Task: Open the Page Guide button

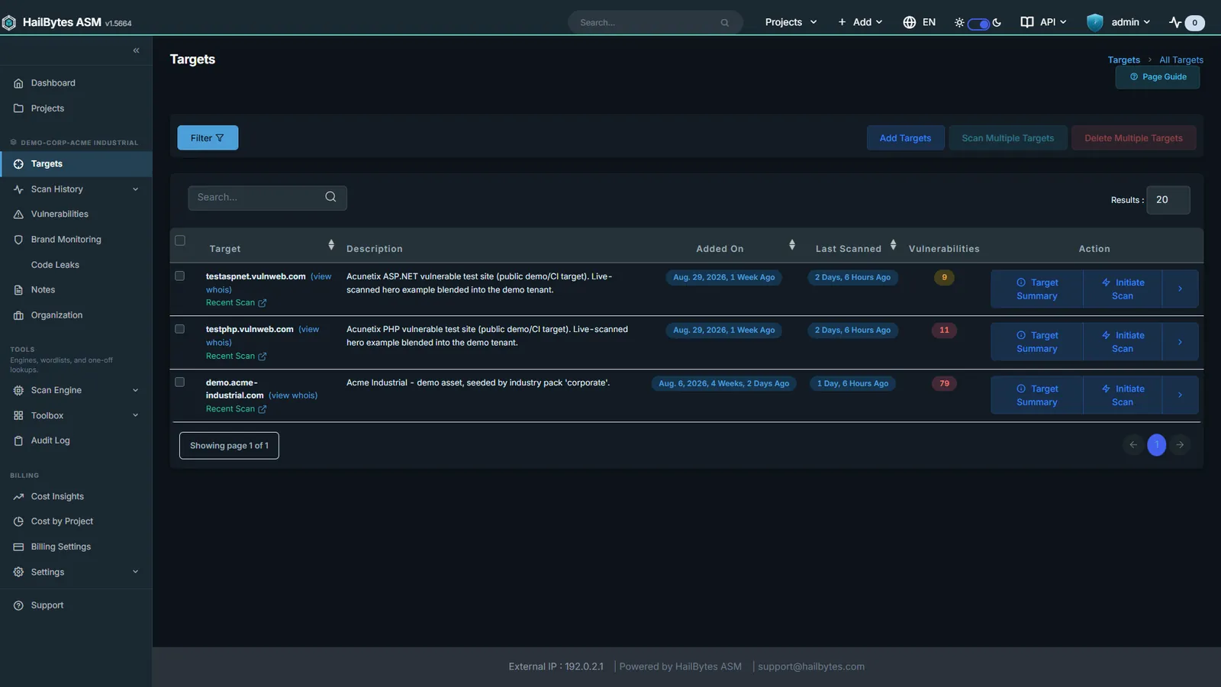Action: (x=1158, y=77)
